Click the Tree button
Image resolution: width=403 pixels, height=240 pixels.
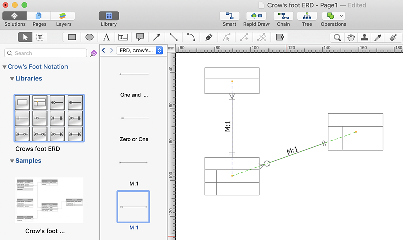307,16
